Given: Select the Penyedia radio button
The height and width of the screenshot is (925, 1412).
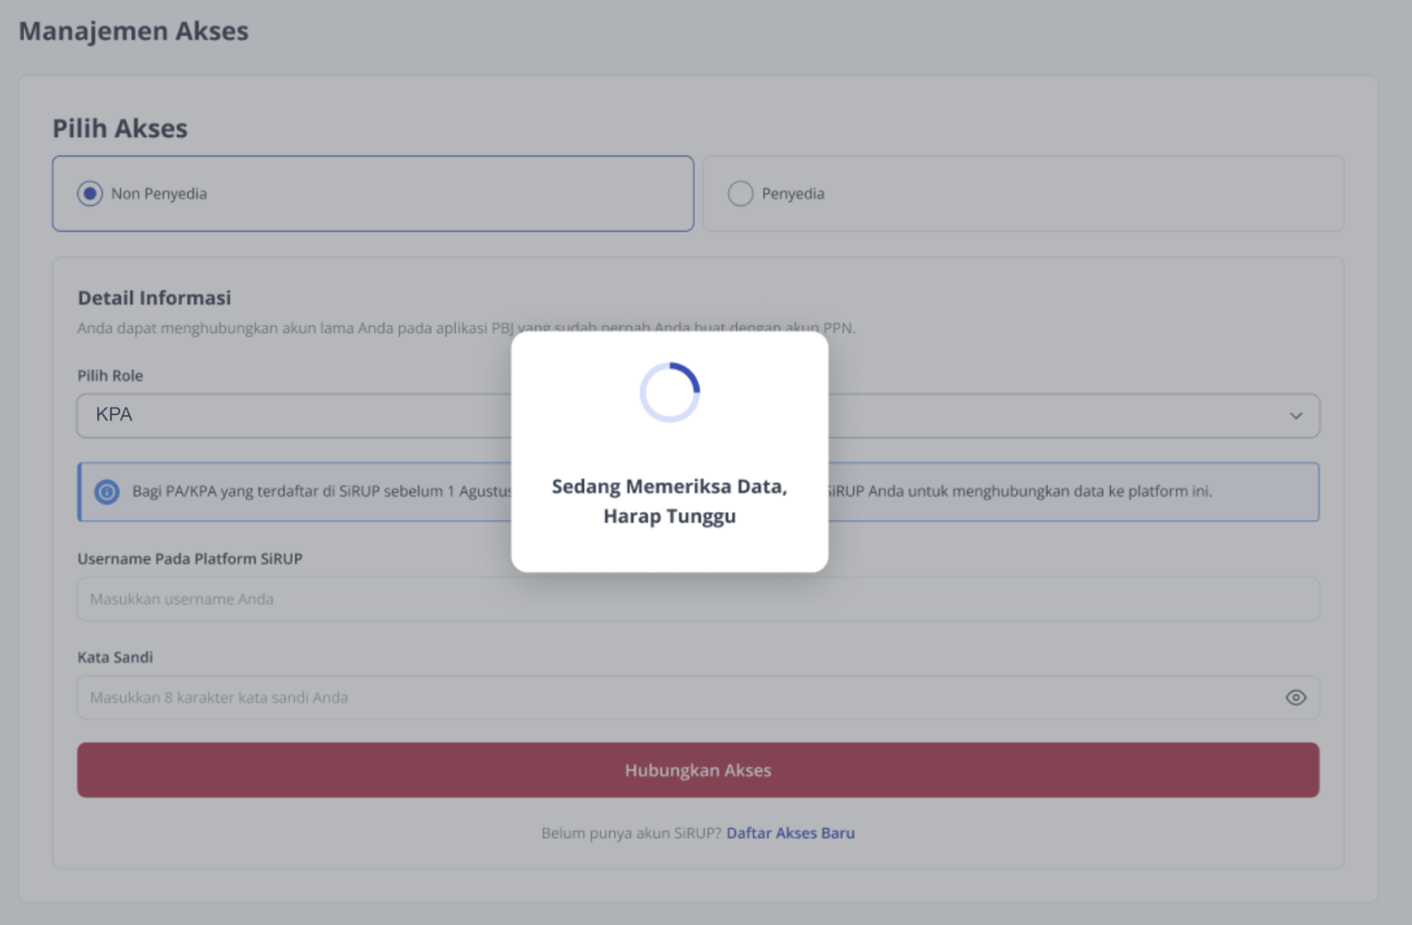Looking at the screenshot, I should (x=740, y=193).
